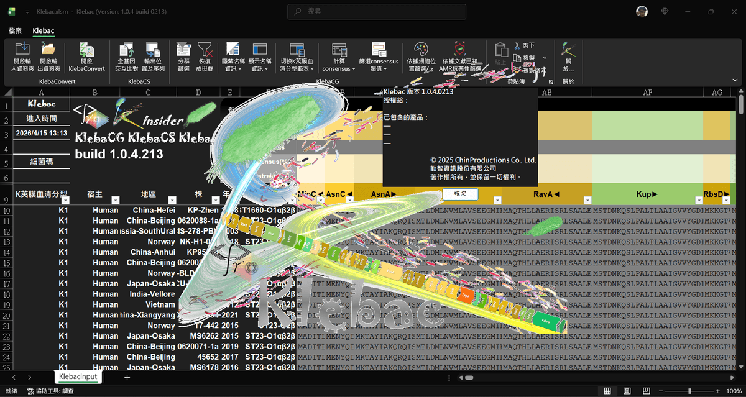The width and height of the screenshot is (746, 397).
Task: Select cell 進入時間 in column A
Action: pyautogui.click(x=41, y=118)
